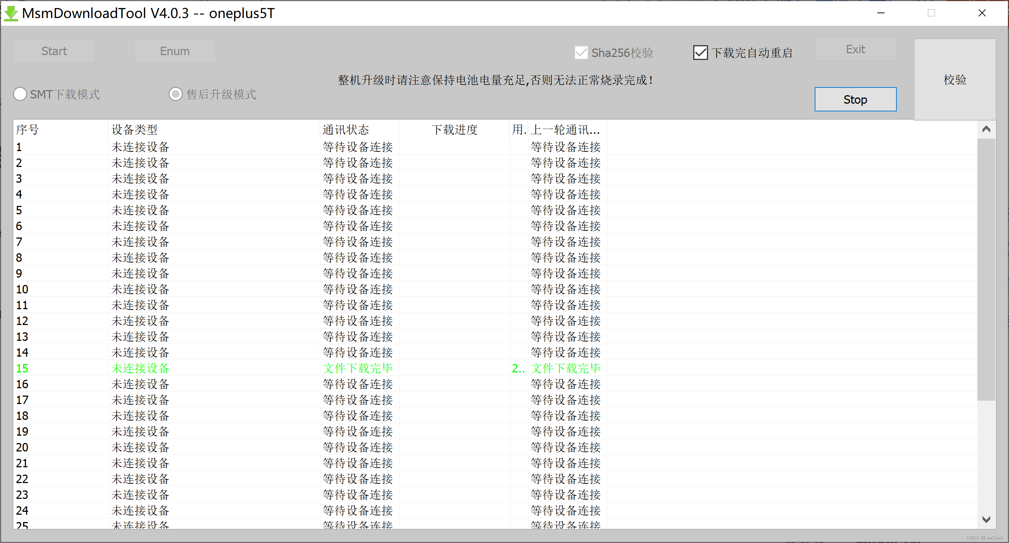Minimize the MsmDownloadTool window
1009x543 pixels.
(881, 13)
